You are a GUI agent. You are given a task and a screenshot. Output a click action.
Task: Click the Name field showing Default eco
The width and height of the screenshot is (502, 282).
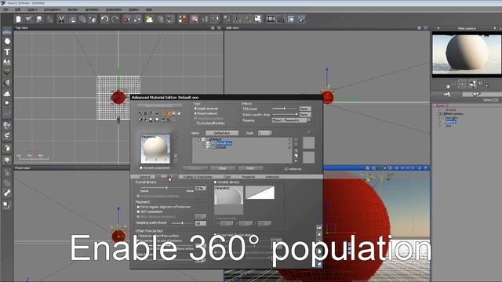coord(222,133)
